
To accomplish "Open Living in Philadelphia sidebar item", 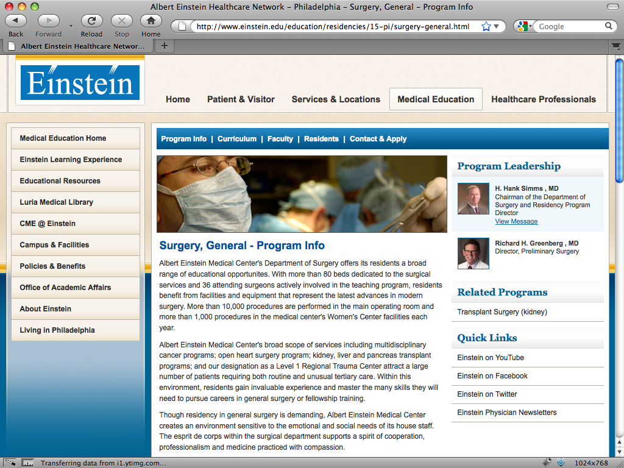I will 76,330.
